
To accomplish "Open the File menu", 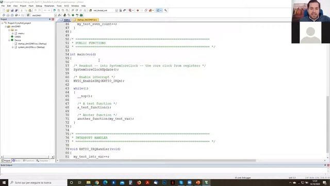I will (x=3, y=6).
